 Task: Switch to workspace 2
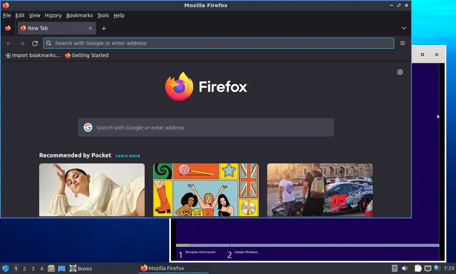(24, 269)
